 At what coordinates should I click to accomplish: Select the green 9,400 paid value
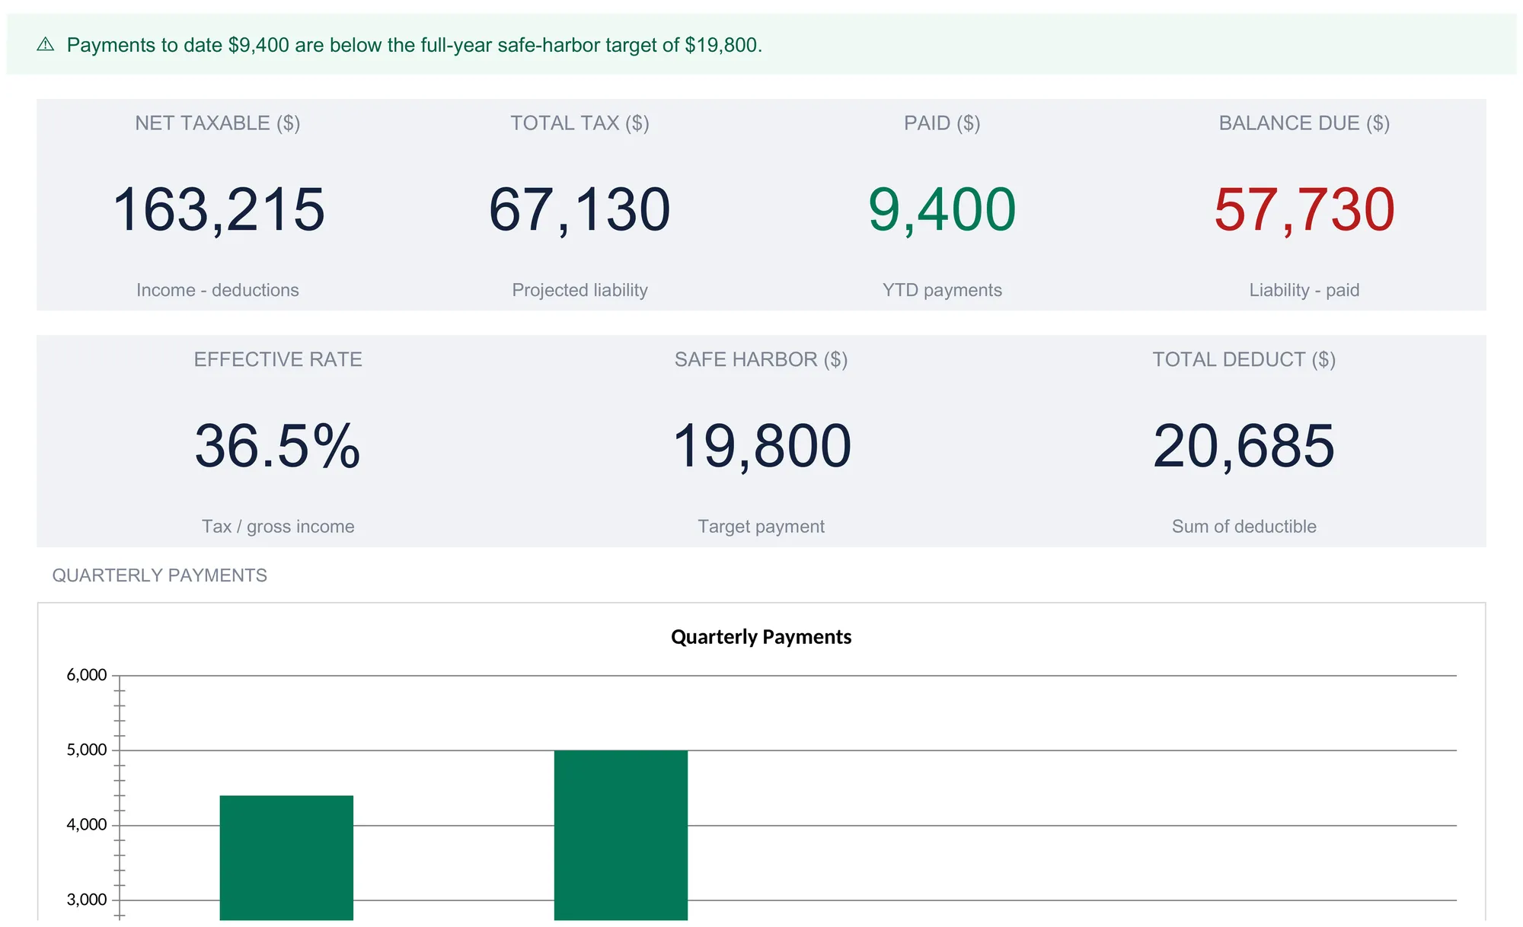point(942,209)
